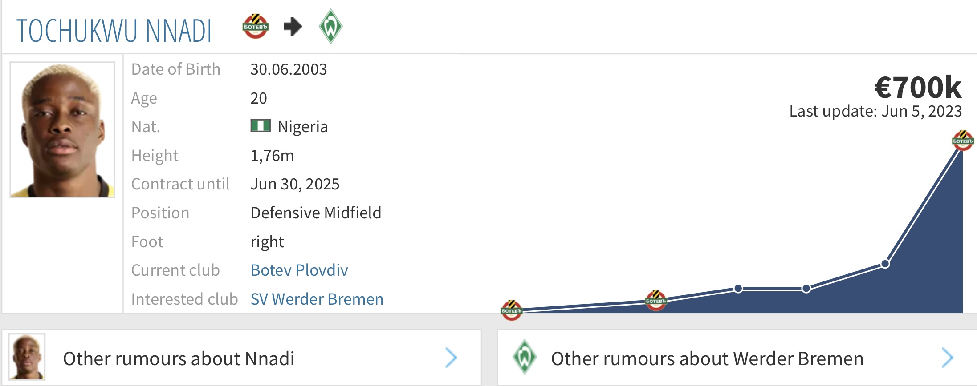Select the fourth data point on value chart

pos(806,289)
